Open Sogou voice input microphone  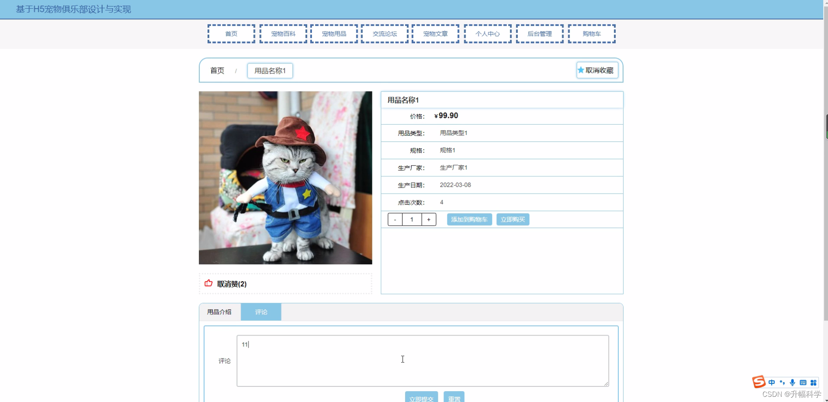793,382
